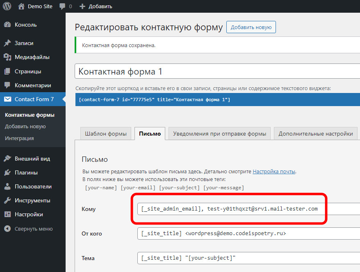Click the Свернуть меню collapse arrow icon

tap(7, 229)
